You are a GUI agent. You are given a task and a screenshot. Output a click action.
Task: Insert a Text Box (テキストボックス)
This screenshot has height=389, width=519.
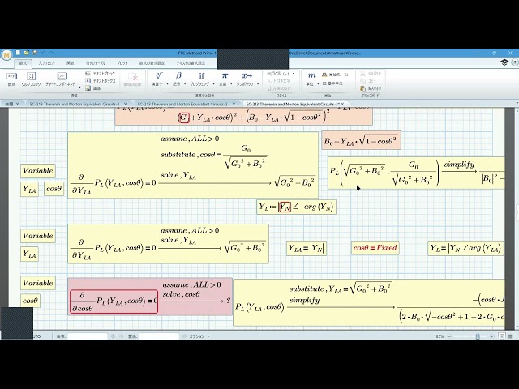(x=101, y=81)
